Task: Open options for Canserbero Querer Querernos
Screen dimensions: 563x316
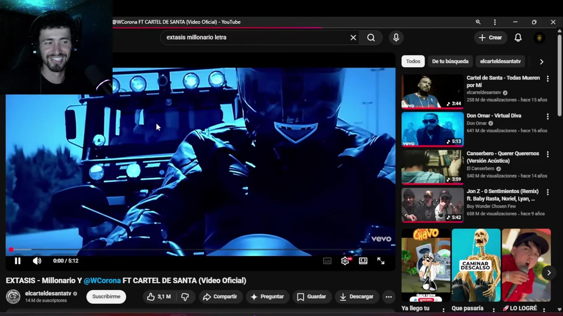Action: [548, 154]
